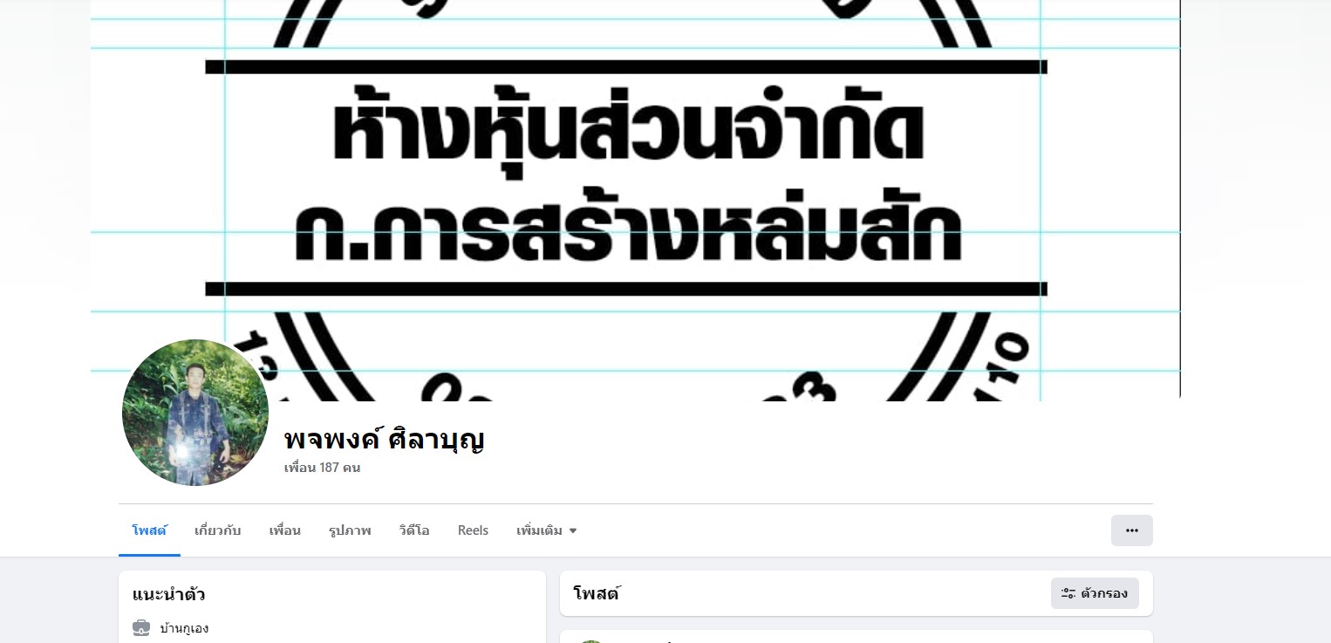Switch to the เกี่ยวกับ tab
Screen dimensions: 1331x643
(x=217, y=530)
